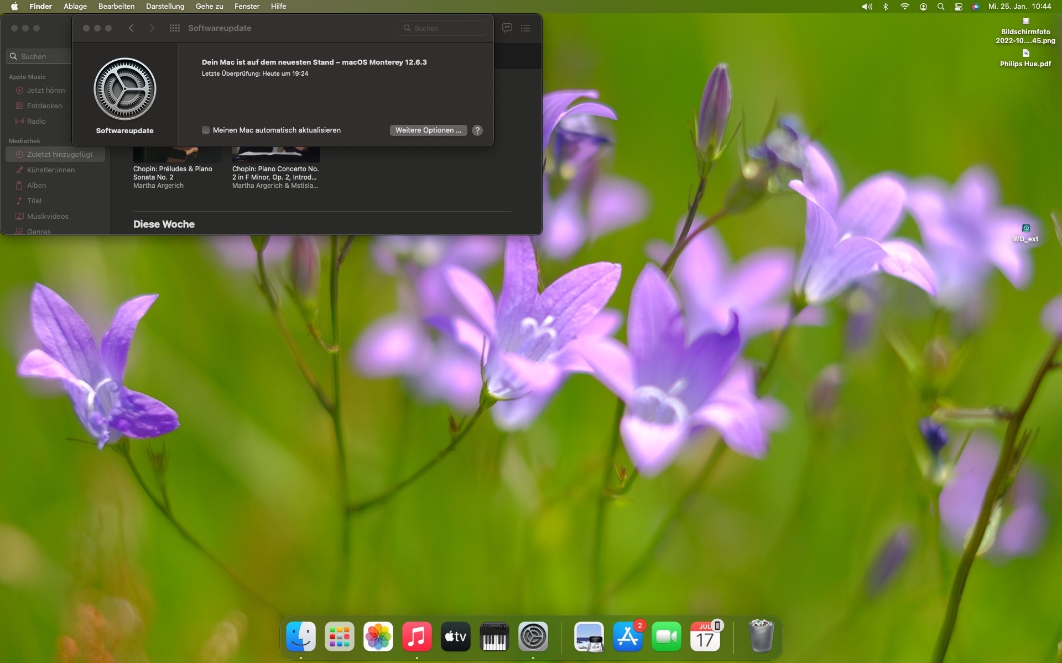Open lyrics speech bubble in Music window

pos(507,28)
